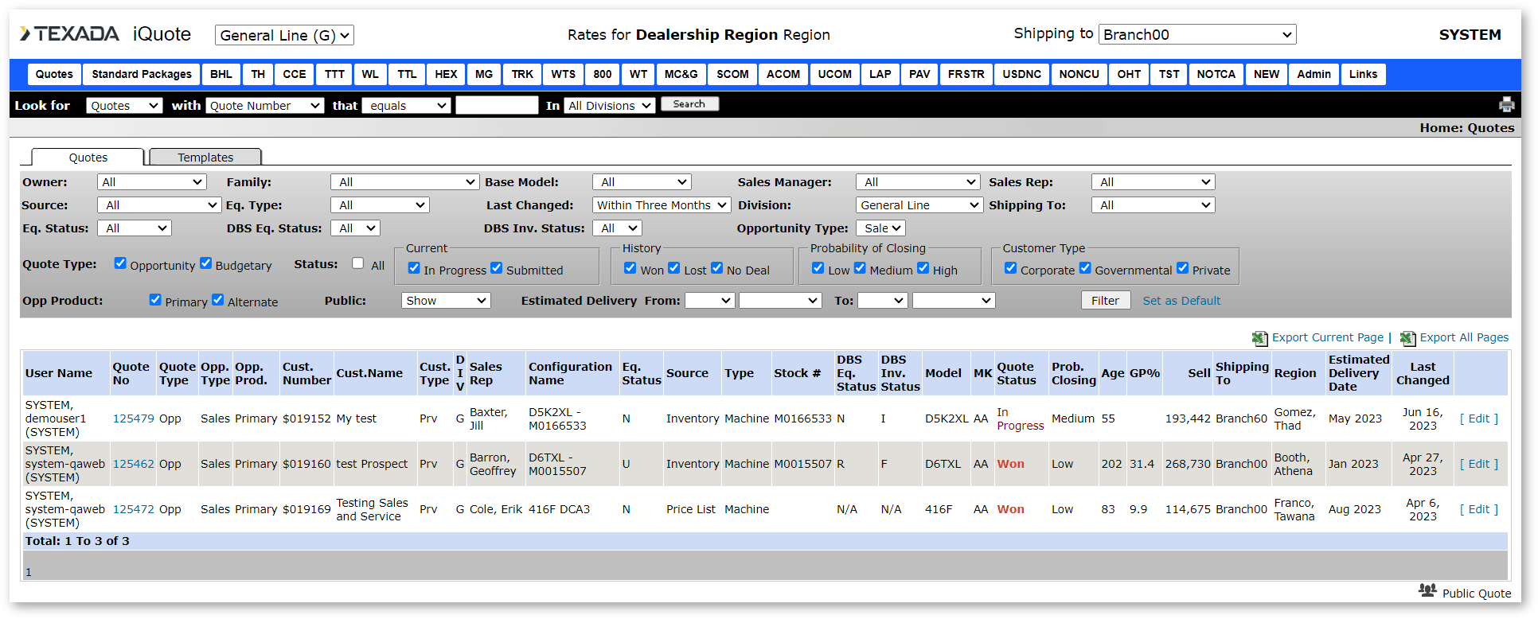Click the search value text field
The image size is (1538, 619).
pyautogui.click(x=497, y=105)
